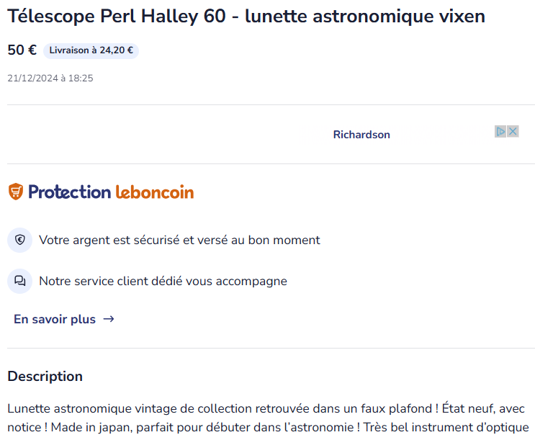The image size is (535, 440).
Task: Click the sentence starting Lunette astronomique vintage
Action: [x=216, y=408]
